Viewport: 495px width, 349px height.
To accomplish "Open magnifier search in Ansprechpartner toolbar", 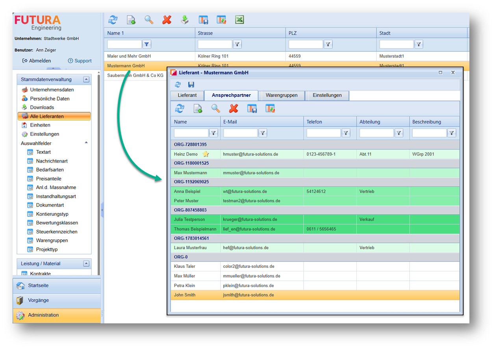I will click(x=216, y=108).
